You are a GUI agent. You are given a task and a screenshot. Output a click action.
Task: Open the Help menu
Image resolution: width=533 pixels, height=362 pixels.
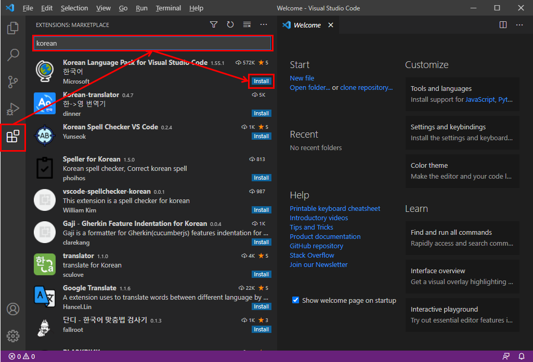pyautogui.click(x=196, y=8)
